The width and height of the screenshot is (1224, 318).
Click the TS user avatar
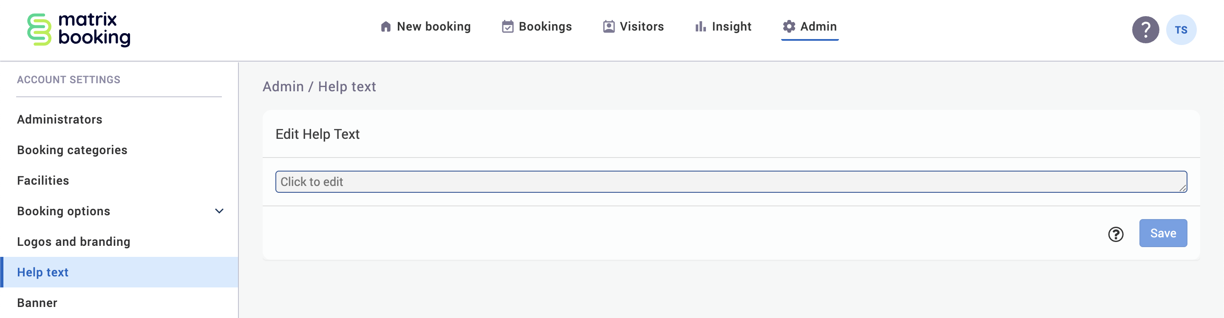[x=1181, y=30]
